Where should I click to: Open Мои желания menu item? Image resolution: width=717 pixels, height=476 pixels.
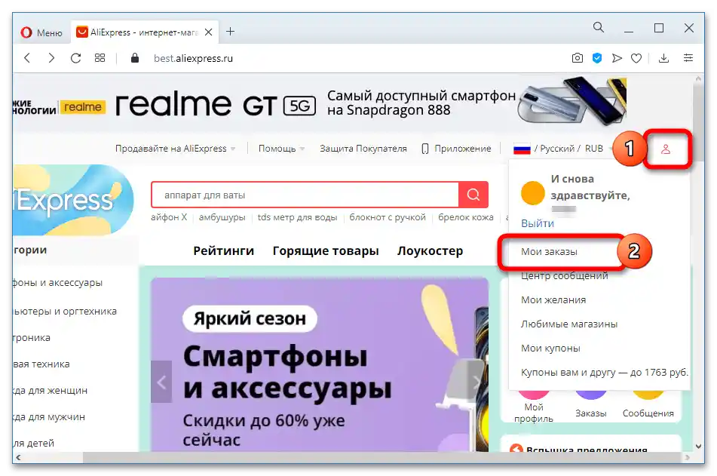(553, 299)
